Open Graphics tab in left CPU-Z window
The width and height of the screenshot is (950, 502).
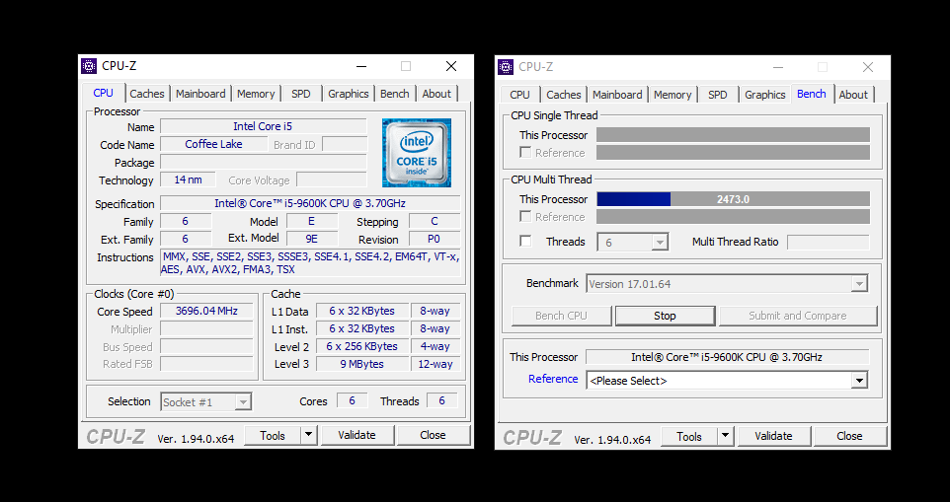349,94
